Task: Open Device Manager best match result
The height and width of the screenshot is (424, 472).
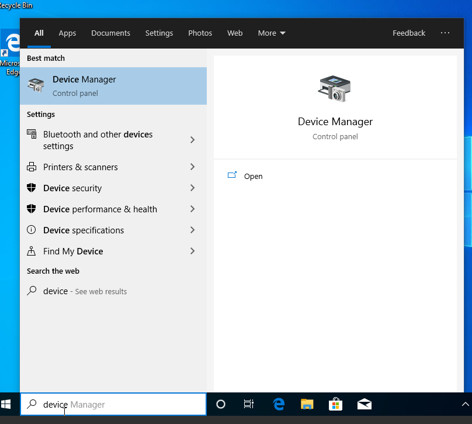Action: (113, 86)
